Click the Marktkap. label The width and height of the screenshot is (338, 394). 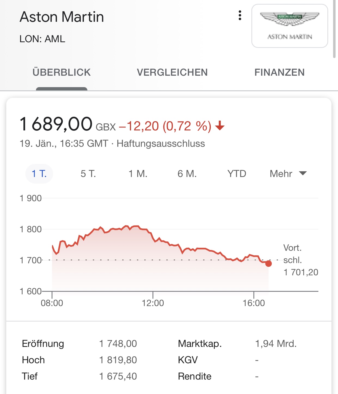tap(200, 344)
